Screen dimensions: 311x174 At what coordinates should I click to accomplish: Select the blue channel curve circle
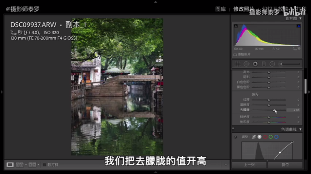click(x=276, y=137)
